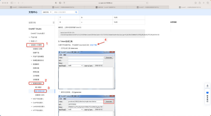211x116 pixels.
Task: Open the 联系我们 chat widget
Action: click(x=207, y=97)
